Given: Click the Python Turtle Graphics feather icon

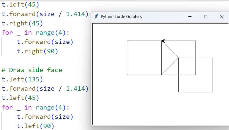Looking at the screenshot, I should click(x=96, y=16).
